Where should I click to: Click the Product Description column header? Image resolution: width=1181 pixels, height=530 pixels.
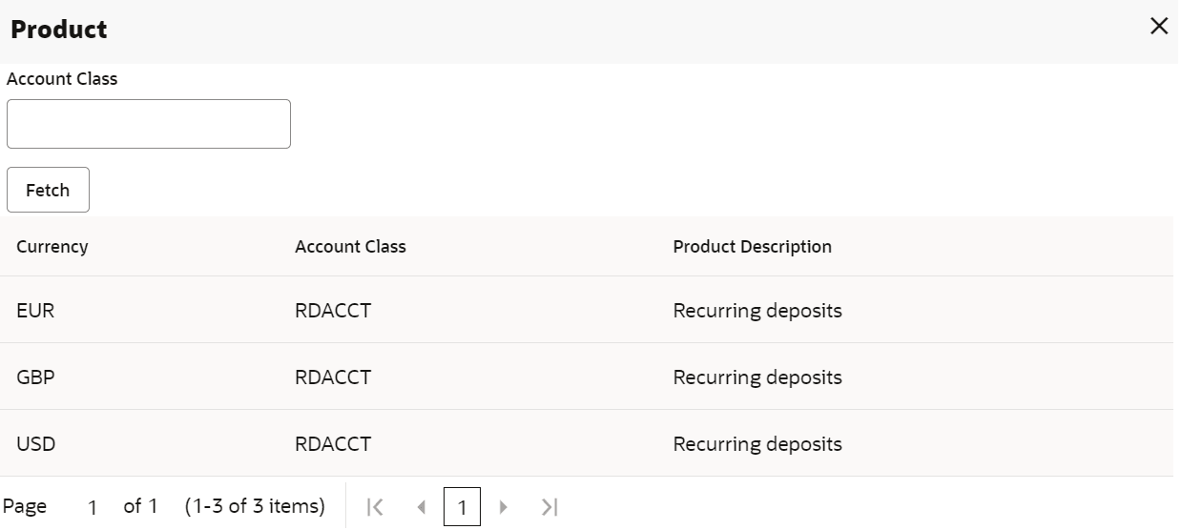[x=752, y=247]
